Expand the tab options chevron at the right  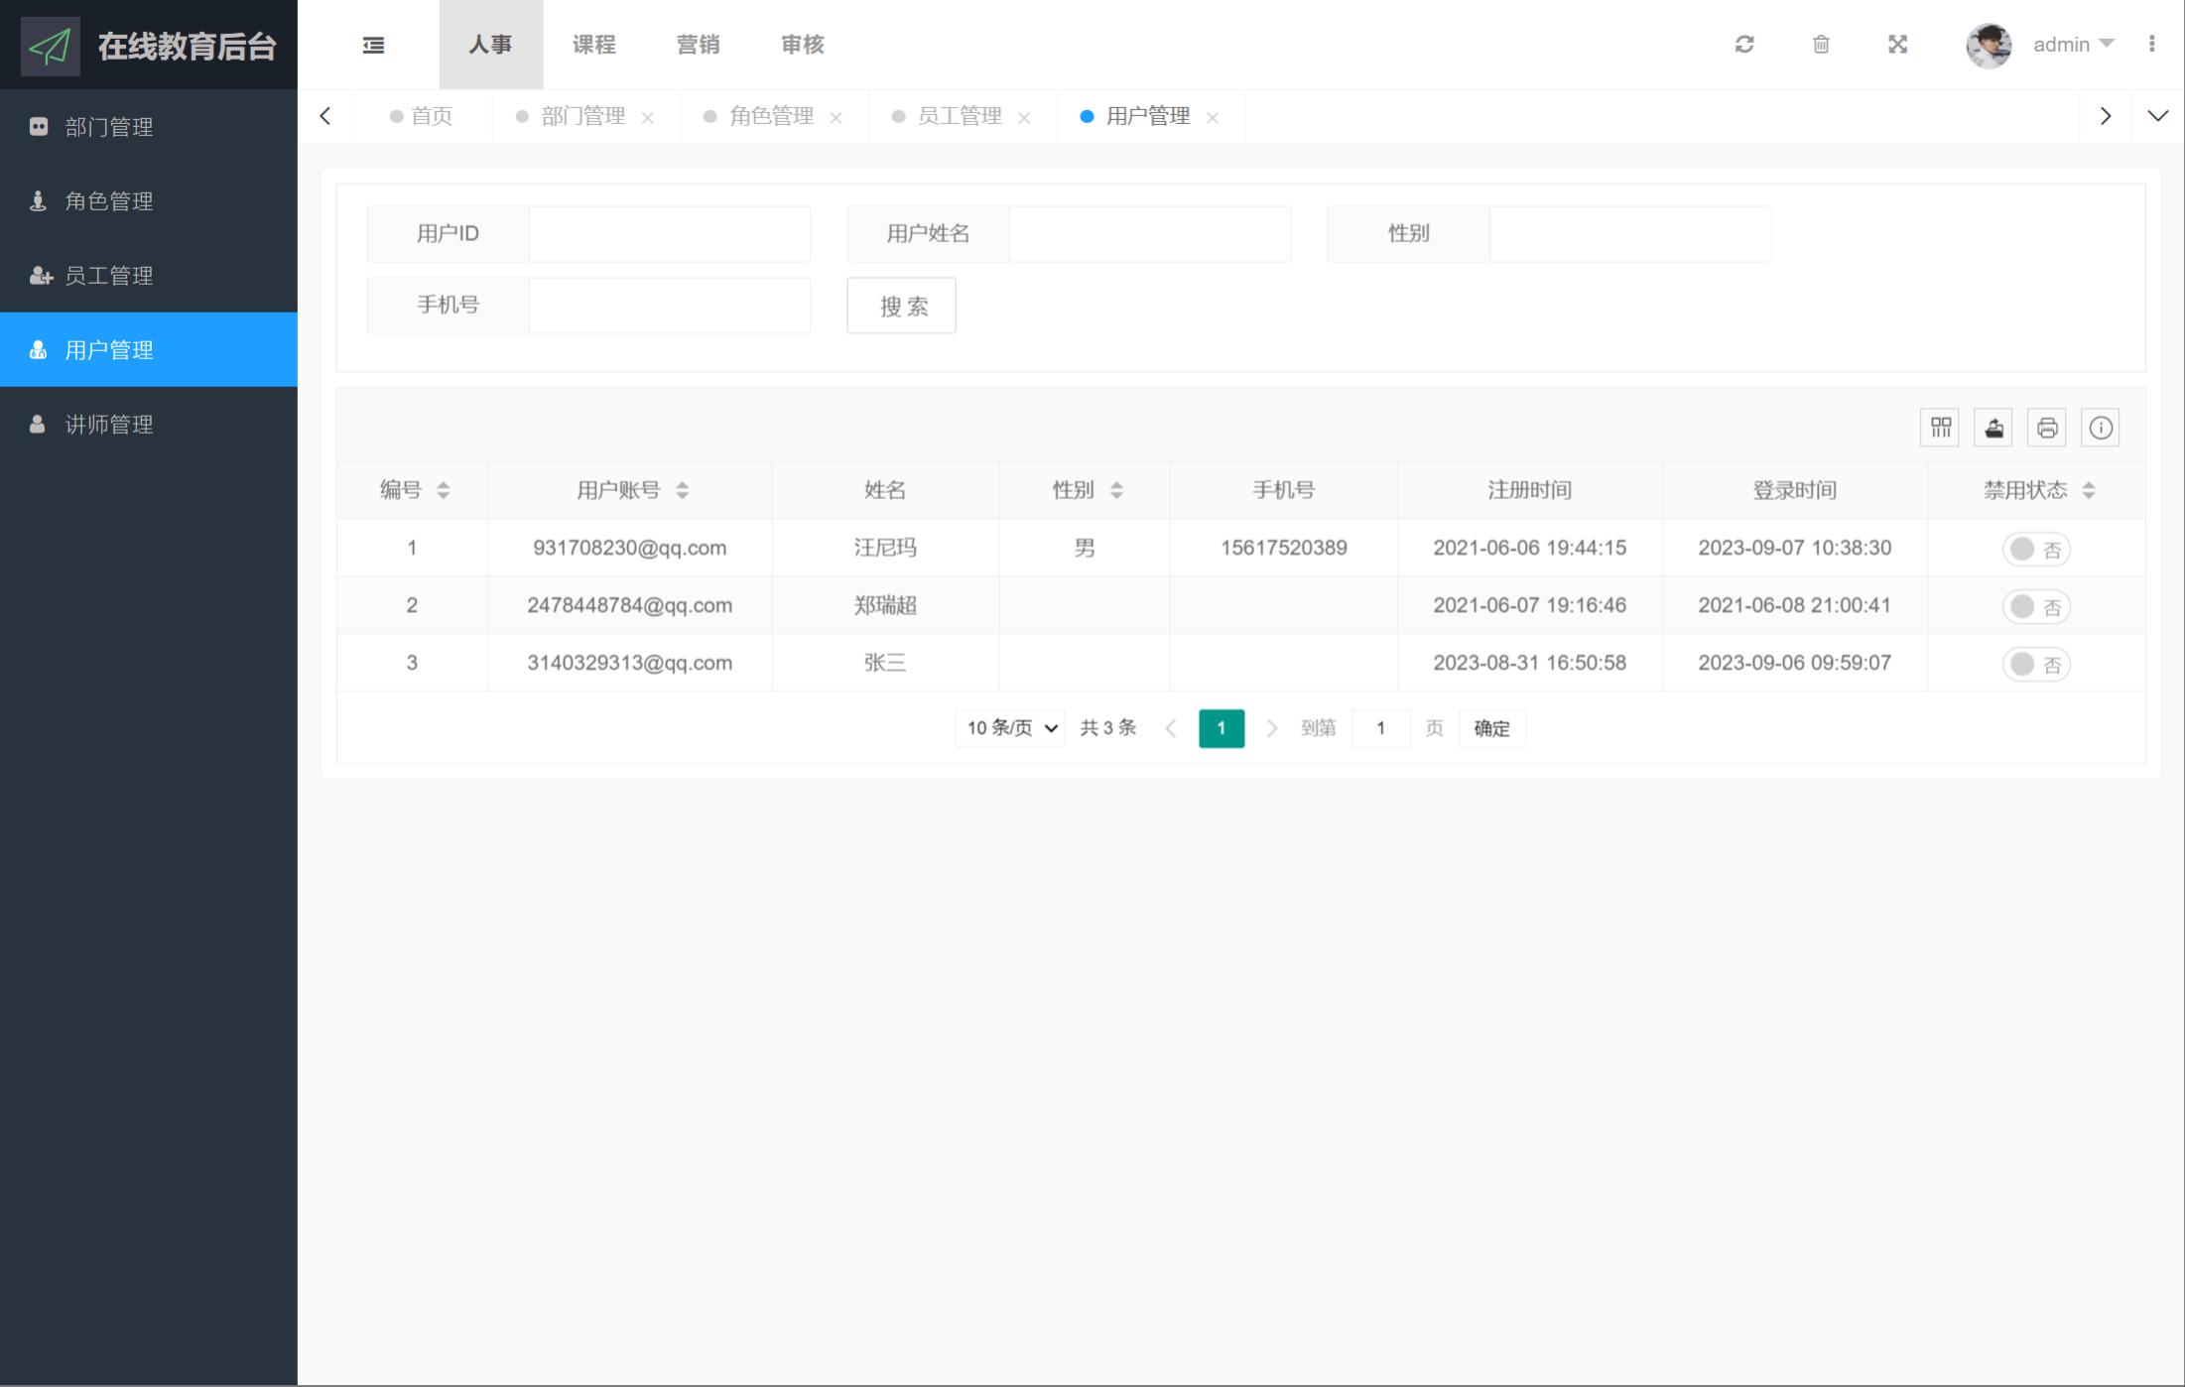(2157, 116)
